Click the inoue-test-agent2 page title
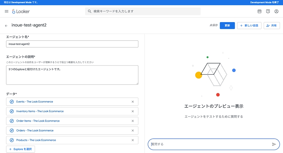This screenshot has width=283, height=153. click(29, 25)
